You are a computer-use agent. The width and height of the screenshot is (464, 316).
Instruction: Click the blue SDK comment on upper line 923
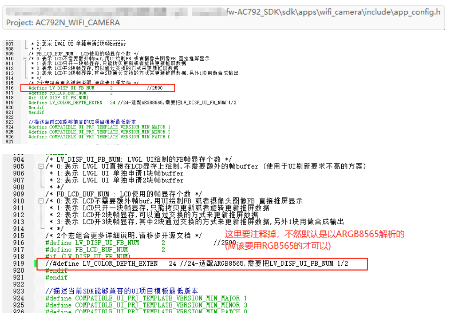[x=82, y=122]
